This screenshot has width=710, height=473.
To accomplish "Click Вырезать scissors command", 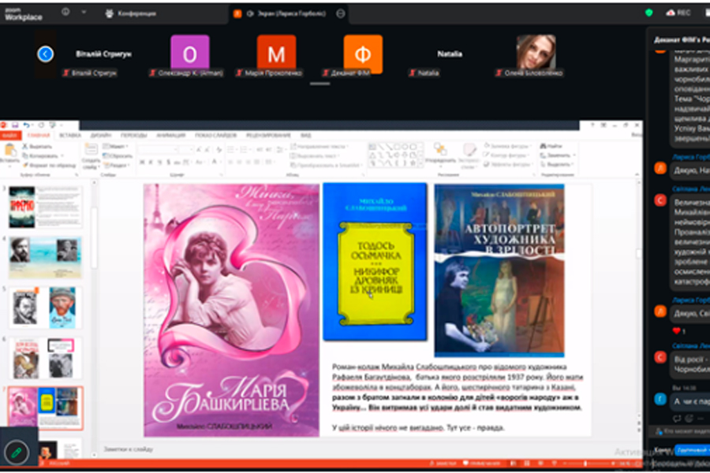I will 38,147.
